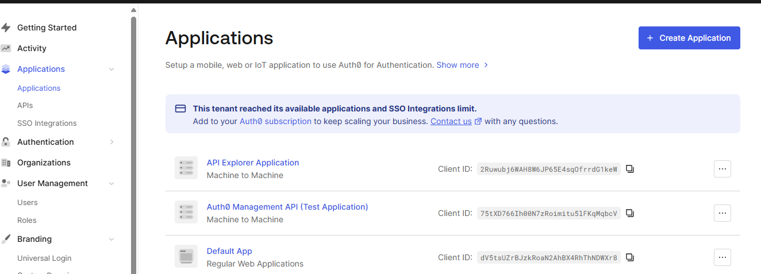Open more options for Auth0 Management API
This screenshot has width=761, height=274.
click(x=722, y=213)
